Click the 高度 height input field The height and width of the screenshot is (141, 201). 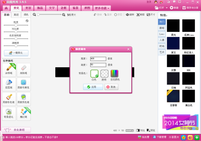click(98, 65)
